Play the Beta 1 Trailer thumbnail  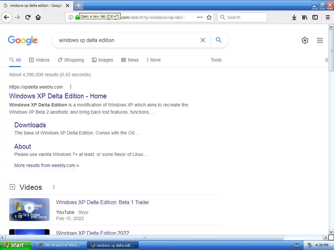(x=29, y=209)
